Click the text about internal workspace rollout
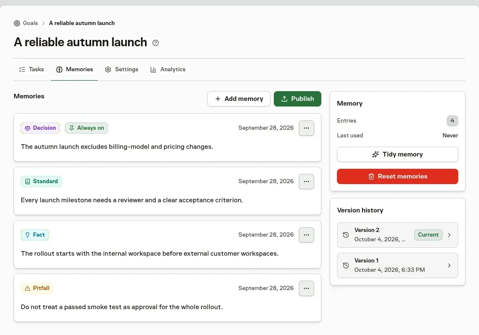 150,254
